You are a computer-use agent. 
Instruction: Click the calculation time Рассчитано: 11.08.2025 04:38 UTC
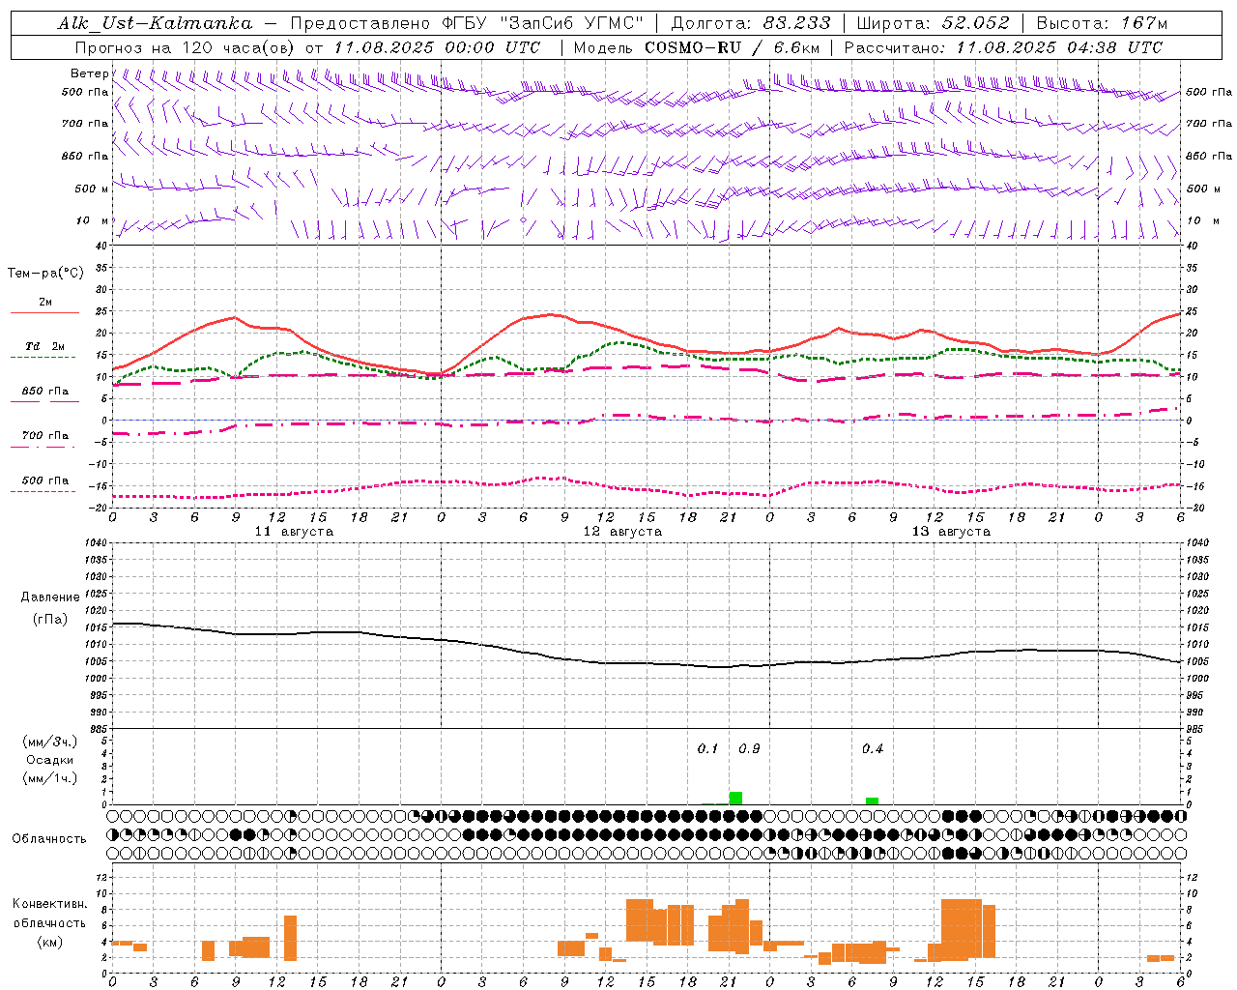click(x=1003, y=47)
